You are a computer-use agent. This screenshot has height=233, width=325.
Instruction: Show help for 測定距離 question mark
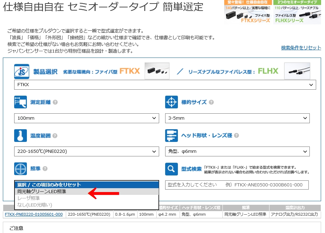point(55,102)
